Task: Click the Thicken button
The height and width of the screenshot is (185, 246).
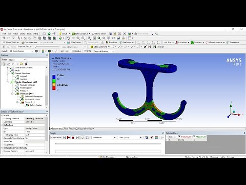Action: [x=158, y=47]
